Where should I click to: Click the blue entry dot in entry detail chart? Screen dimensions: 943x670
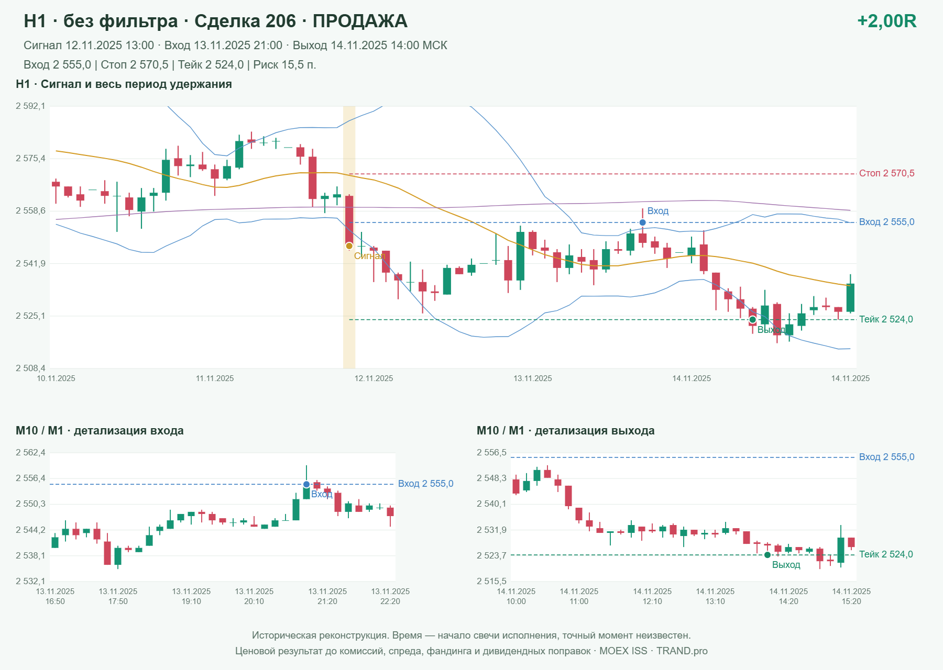[306, 484]
